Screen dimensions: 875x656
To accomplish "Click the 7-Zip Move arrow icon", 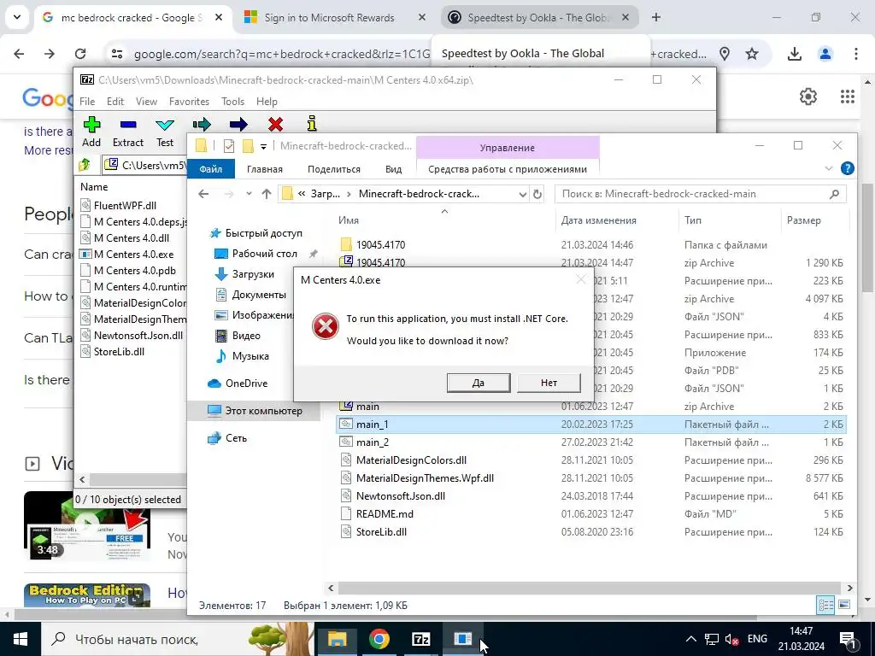I will (x=238, y=124).
